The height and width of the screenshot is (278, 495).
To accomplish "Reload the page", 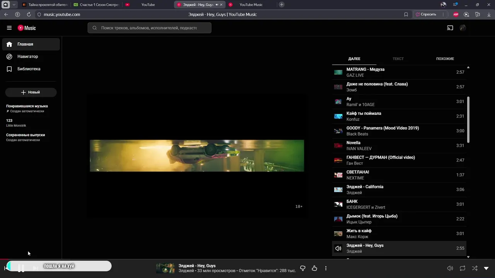I will 29,14.
